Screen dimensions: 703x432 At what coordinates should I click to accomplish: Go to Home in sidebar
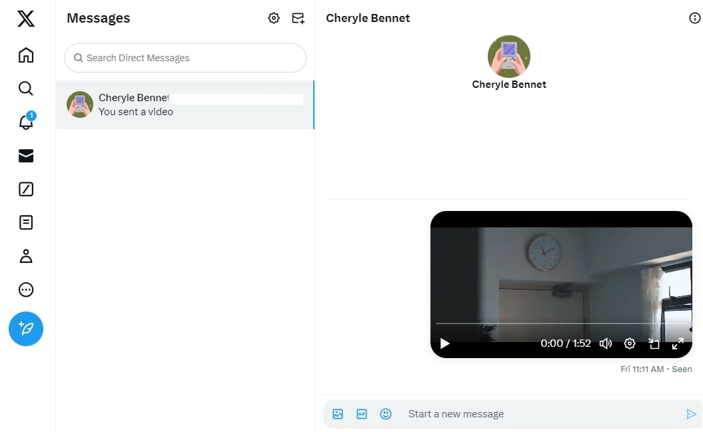[x=26, y=55]
